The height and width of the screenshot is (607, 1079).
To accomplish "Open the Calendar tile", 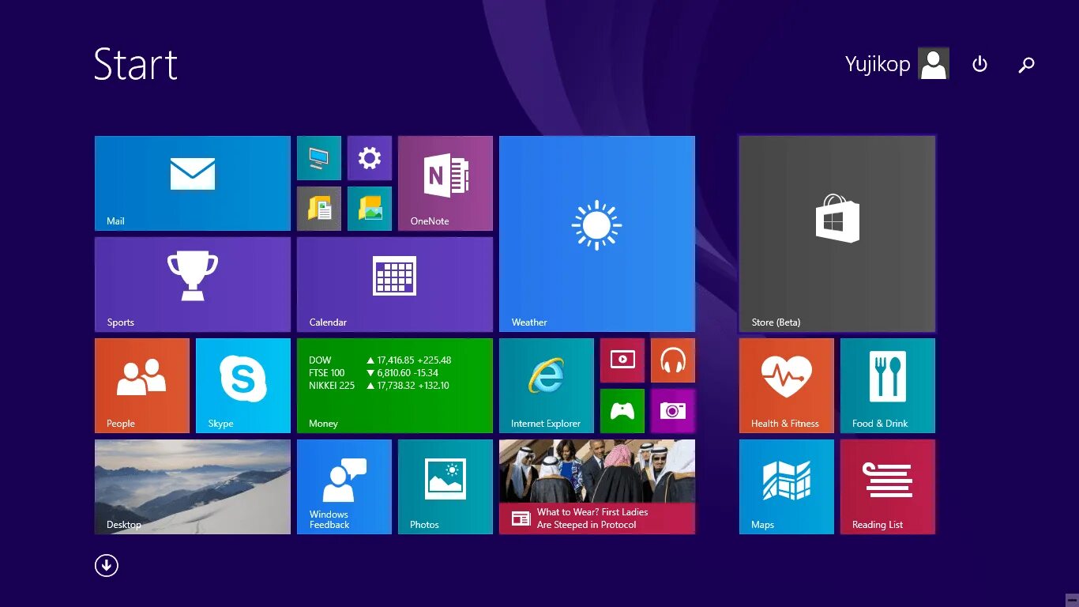I will click(395, 285).
